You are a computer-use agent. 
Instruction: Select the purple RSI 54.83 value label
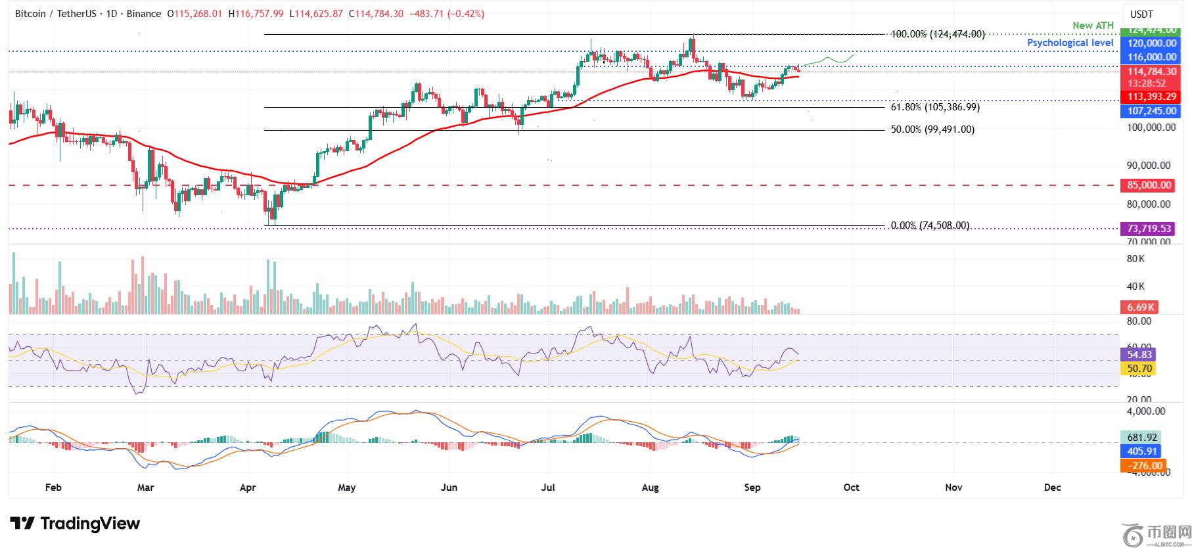[1137, 354]
